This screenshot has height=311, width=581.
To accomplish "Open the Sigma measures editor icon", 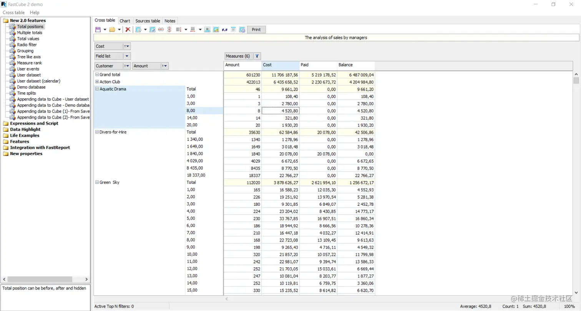I will [x=207, y=30].
